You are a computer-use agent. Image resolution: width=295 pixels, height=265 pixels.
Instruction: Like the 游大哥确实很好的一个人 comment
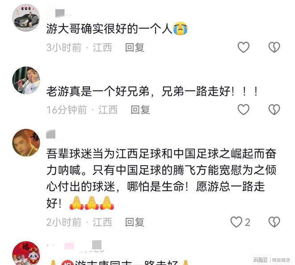[x=244, y=47]
